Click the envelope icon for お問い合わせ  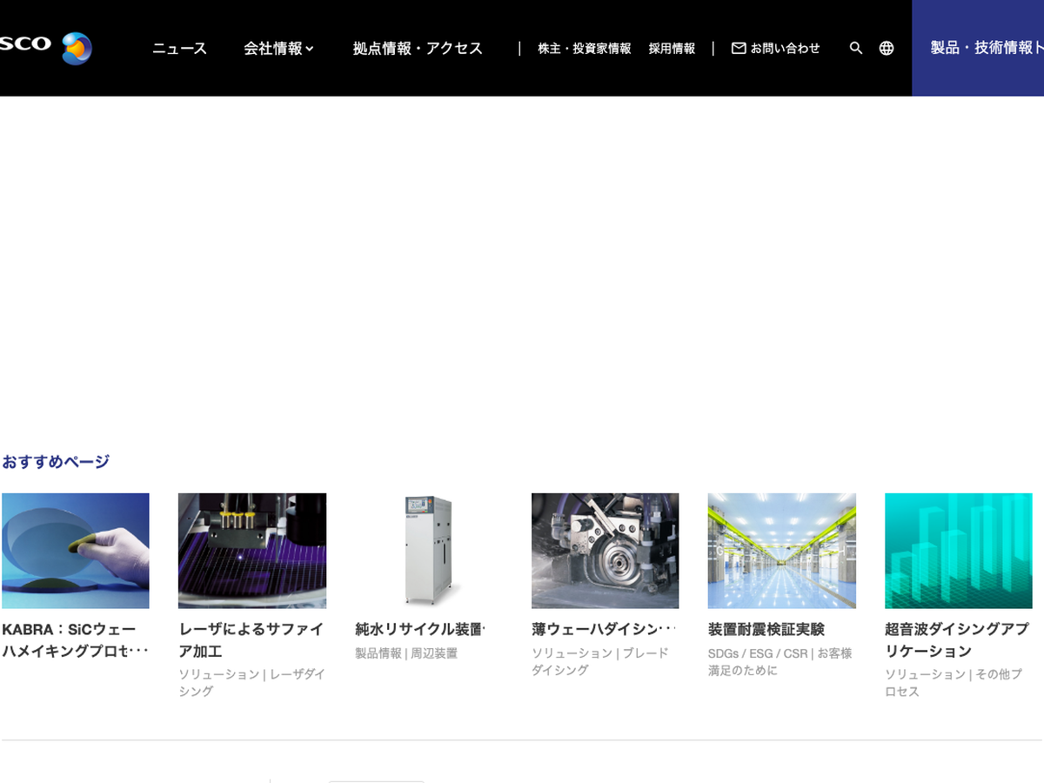[x=739, y=49]
